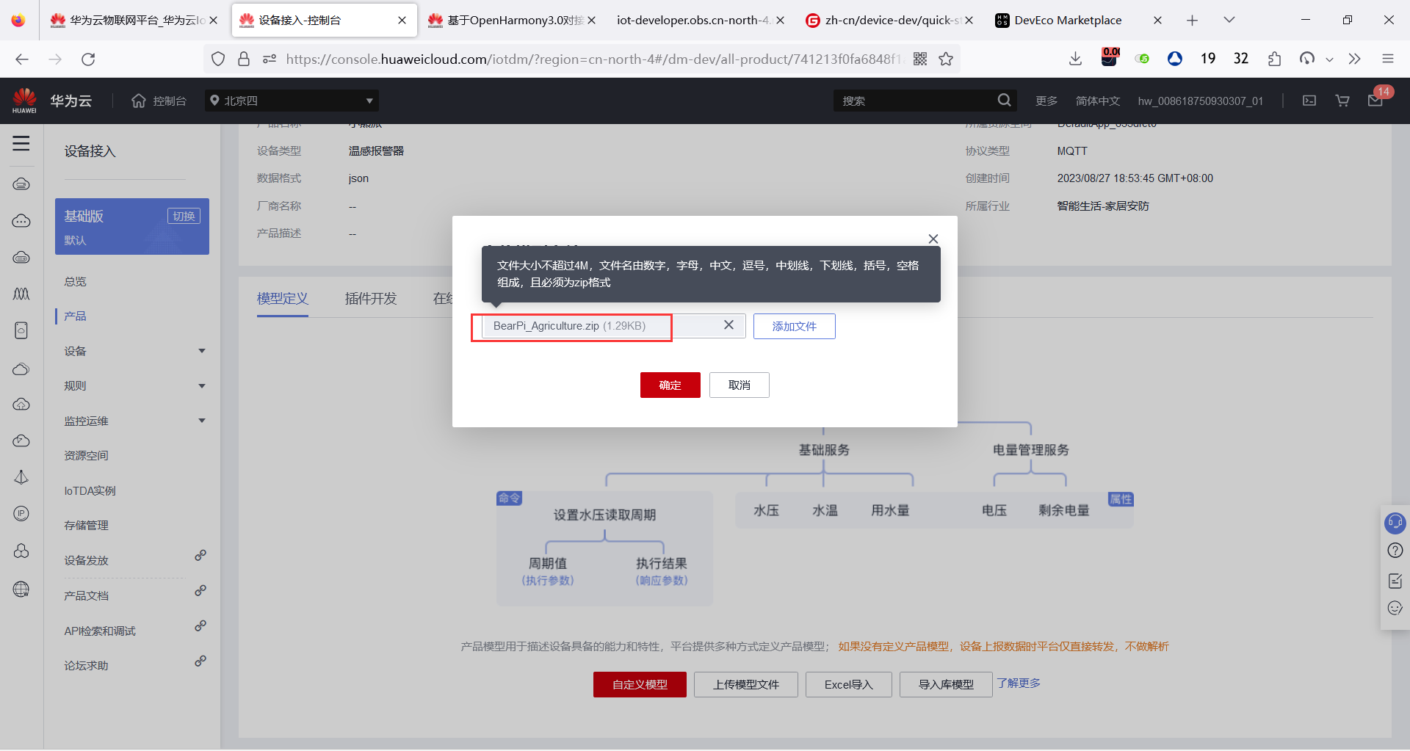The height and width of the screenshot is (751, 1410).
Task: Switch to the 插件开发 tab
Action: [371, 299]
